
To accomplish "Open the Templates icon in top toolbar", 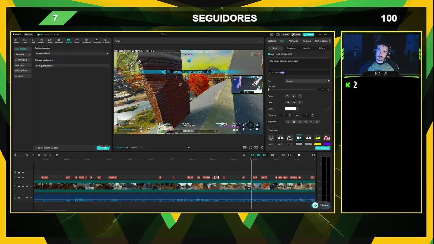I will (97, 41).
